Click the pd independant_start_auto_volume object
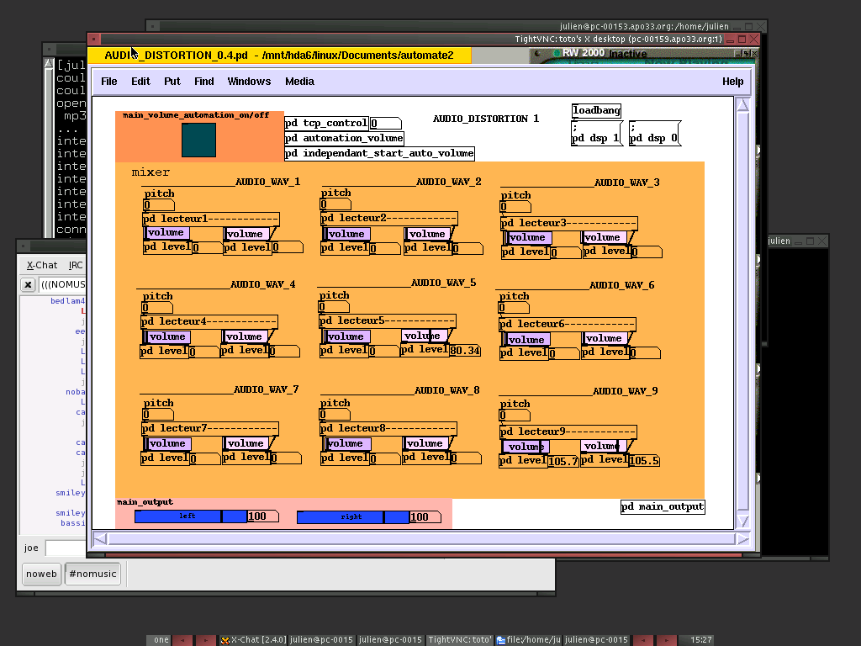Image resolution: width=861 pixels, height=646 pixels. 379,153
